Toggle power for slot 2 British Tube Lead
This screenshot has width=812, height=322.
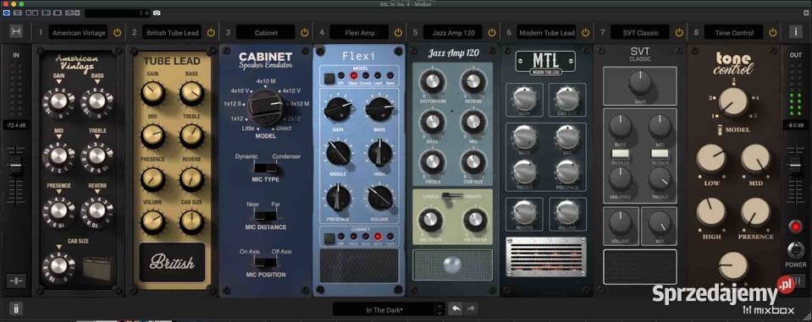coord(211,33)
